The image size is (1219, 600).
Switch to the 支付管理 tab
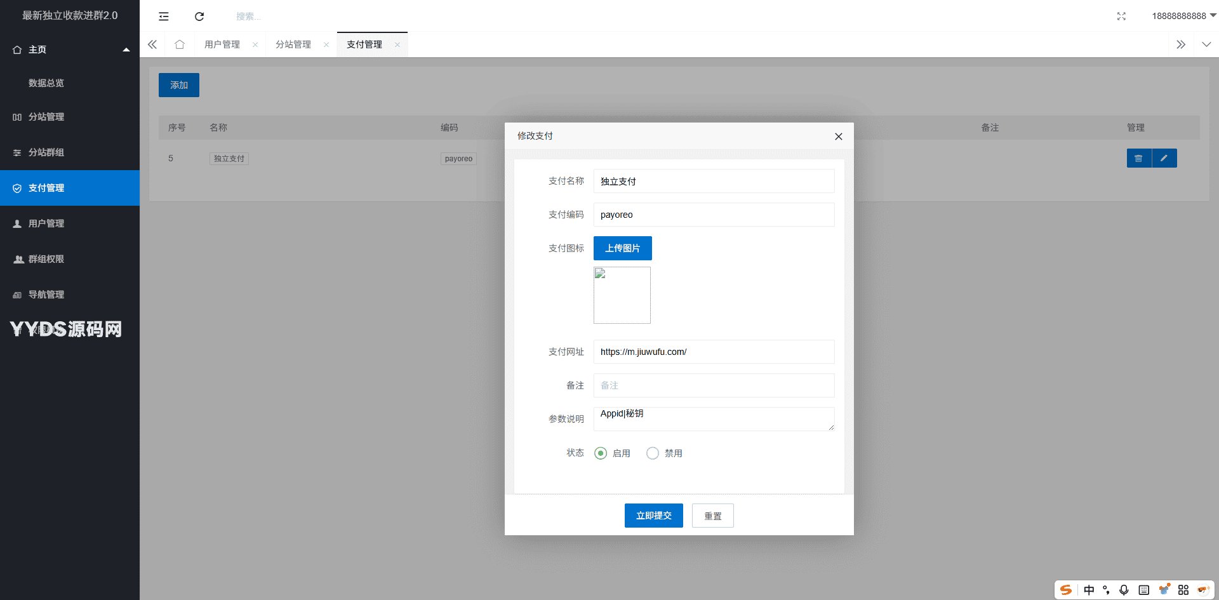click(364, 44)
